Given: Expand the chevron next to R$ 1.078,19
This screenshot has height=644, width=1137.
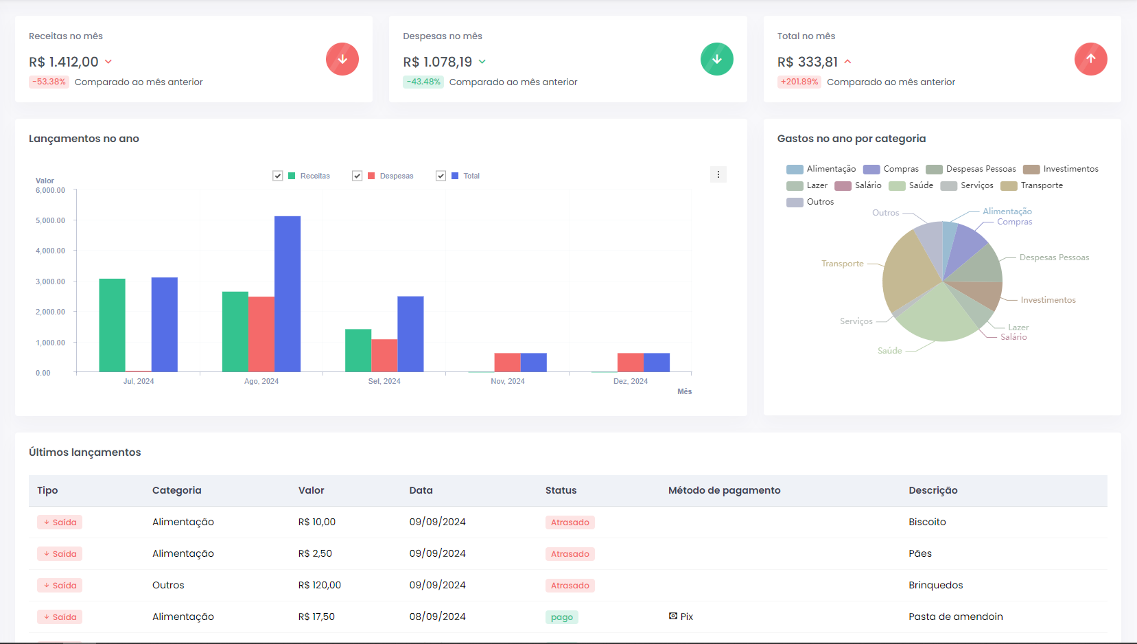Looking at the screenshot, I should tap(482, 62).
